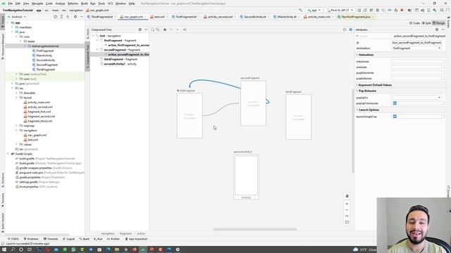
Task: Click the home icon in the navigation editor toolbar
Action: (165, 30)
